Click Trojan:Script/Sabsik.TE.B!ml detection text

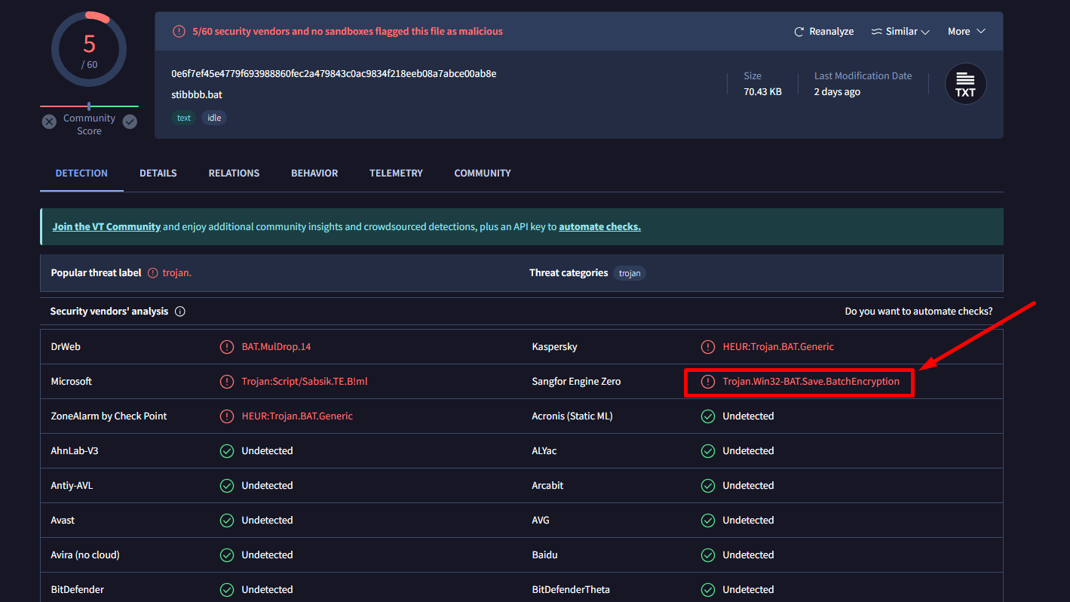point(305,382)
